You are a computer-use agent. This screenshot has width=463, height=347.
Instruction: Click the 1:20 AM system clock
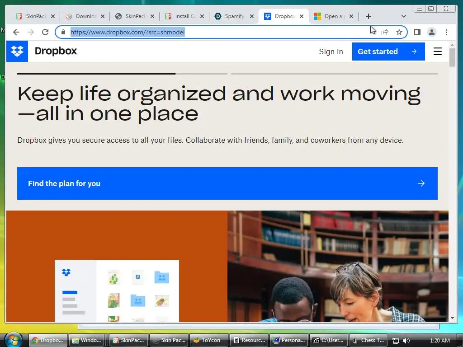(x=439, y=341)
